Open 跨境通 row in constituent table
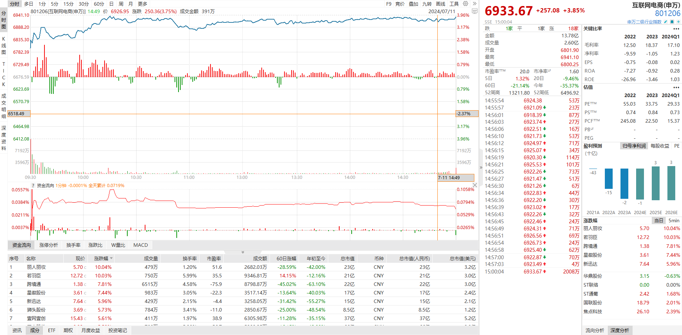 click(243, 284)
